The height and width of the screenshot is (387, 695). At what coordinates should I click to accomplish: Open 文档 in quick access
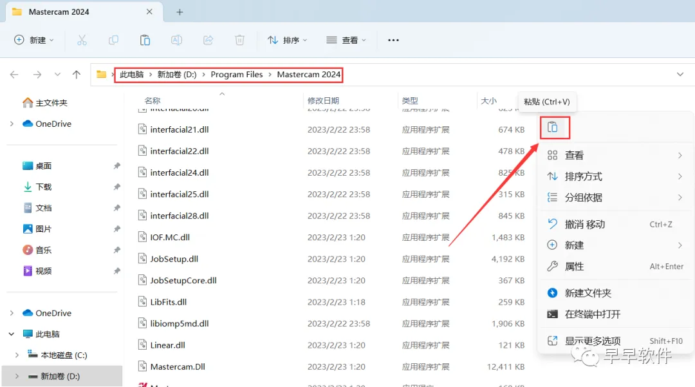coord(37,208)
